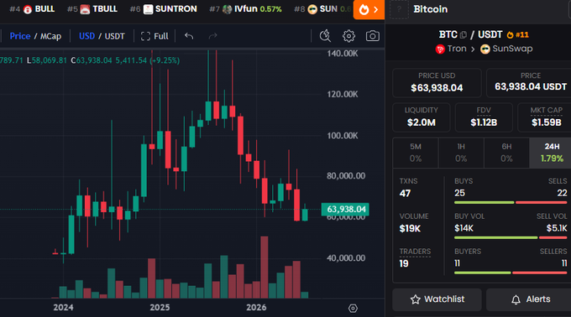
Task: Click the PRICE USD $63,938.04 box
Action: click(x=437, y=82)
